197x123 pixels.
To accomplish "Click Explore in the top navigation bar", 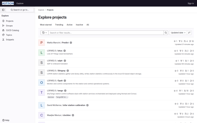I will [20, 3].
